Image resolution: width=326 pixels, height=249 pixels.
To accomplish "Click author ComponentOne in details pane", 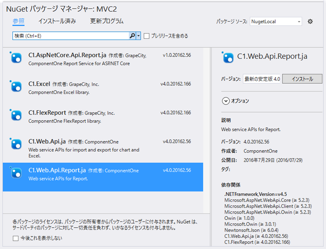I will (x=260, y=151).
